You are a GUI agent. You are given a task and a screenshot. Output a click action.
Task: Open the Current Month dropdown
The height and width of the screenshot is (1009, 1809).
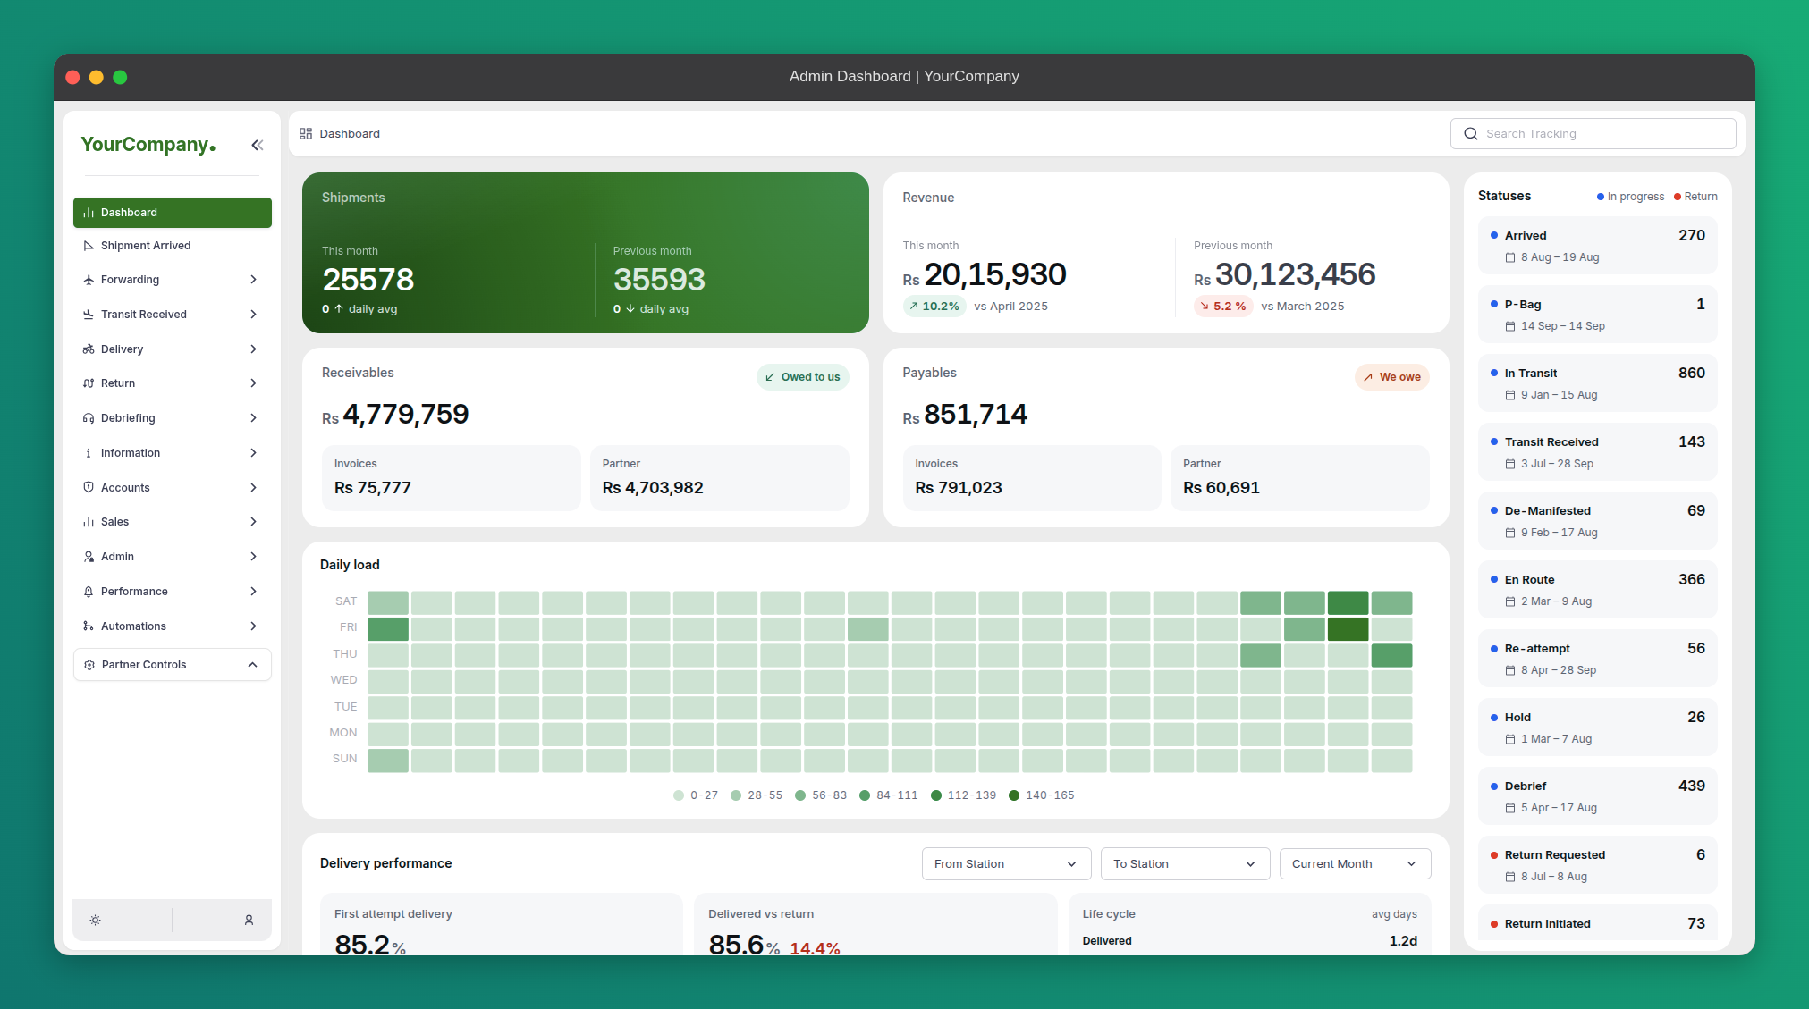[x=1355, y=864]
